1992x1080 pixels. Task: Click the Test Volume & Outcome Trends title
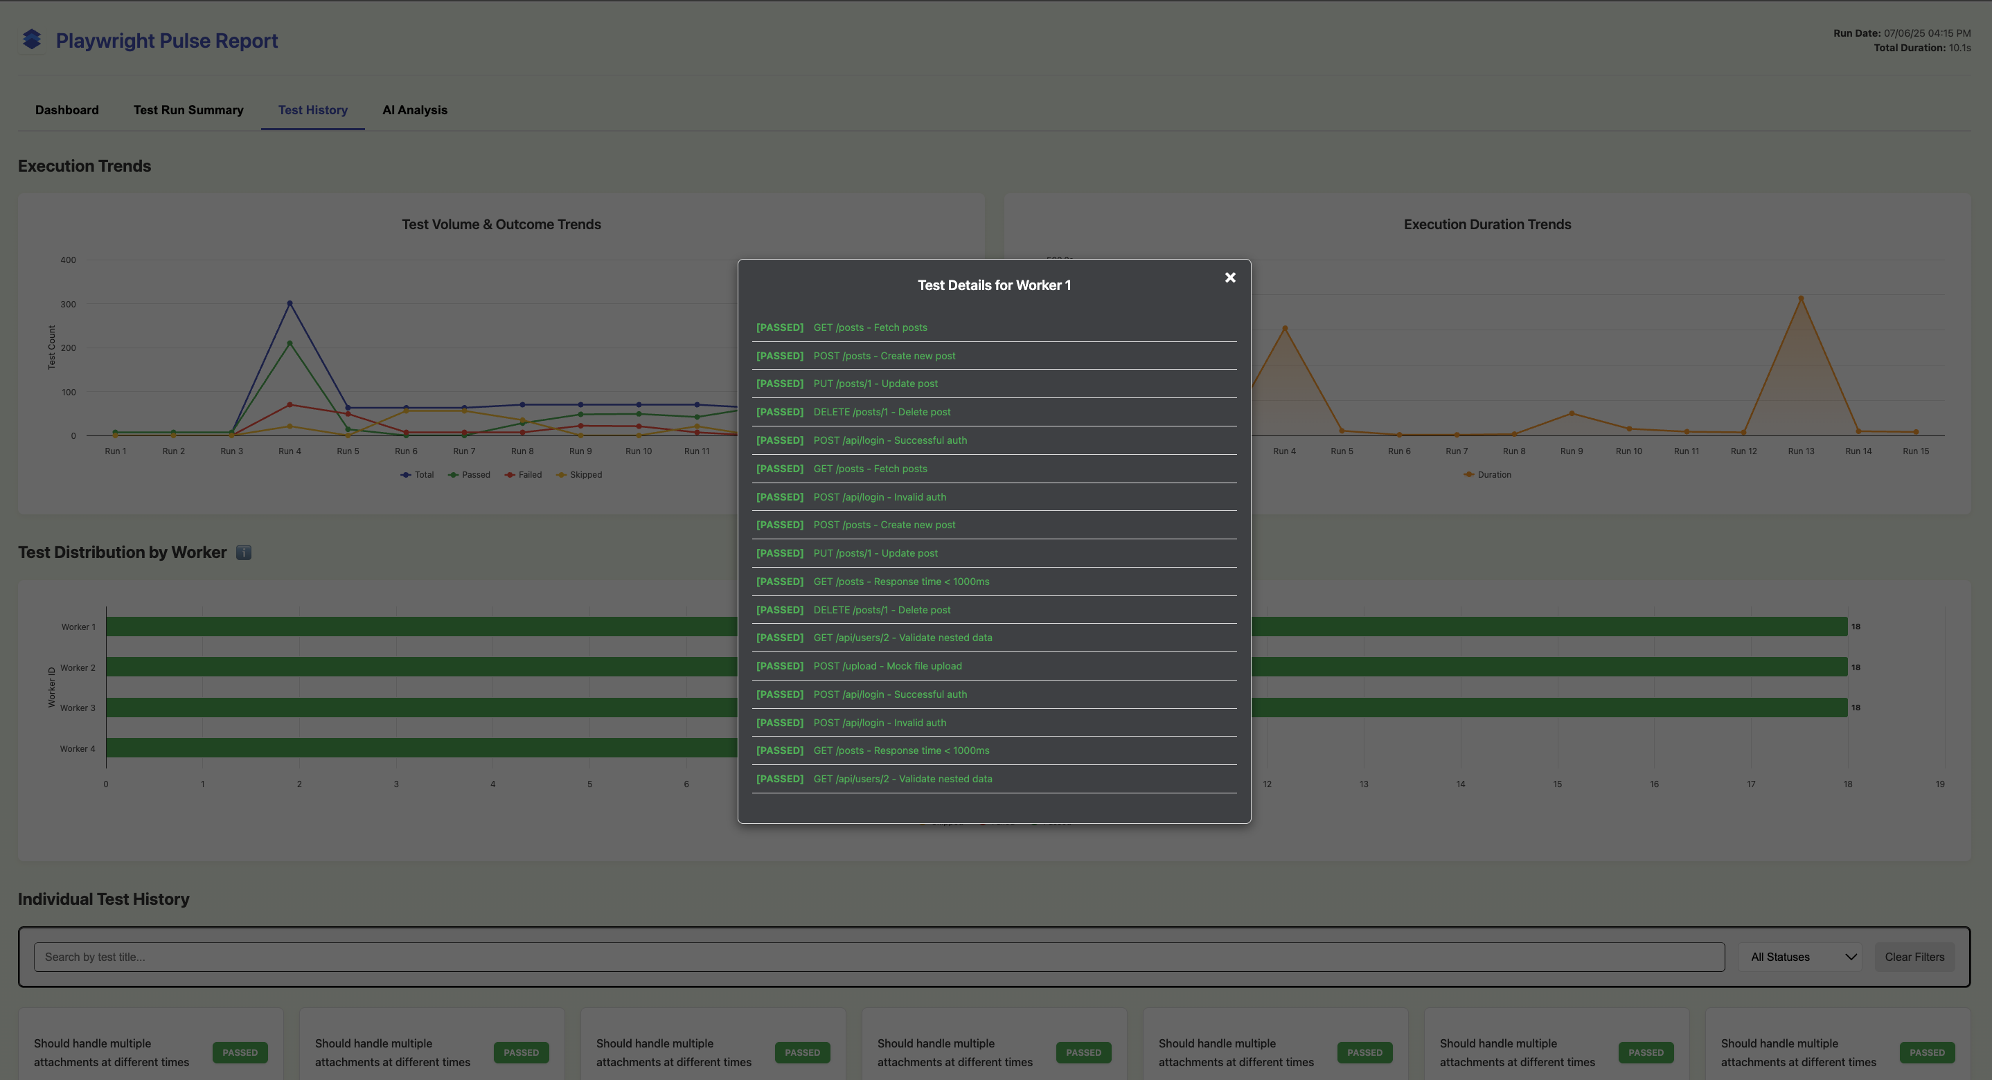[501, 224]
